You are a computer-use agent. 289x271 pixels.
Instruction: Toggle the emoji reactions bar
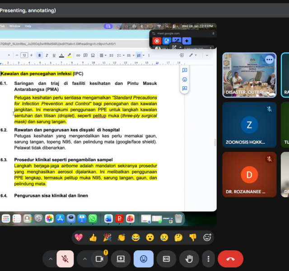coord(144,259)
